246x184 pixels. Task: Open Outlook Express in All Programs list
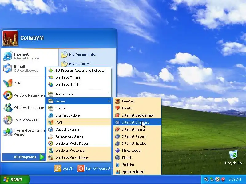point(79,129)
